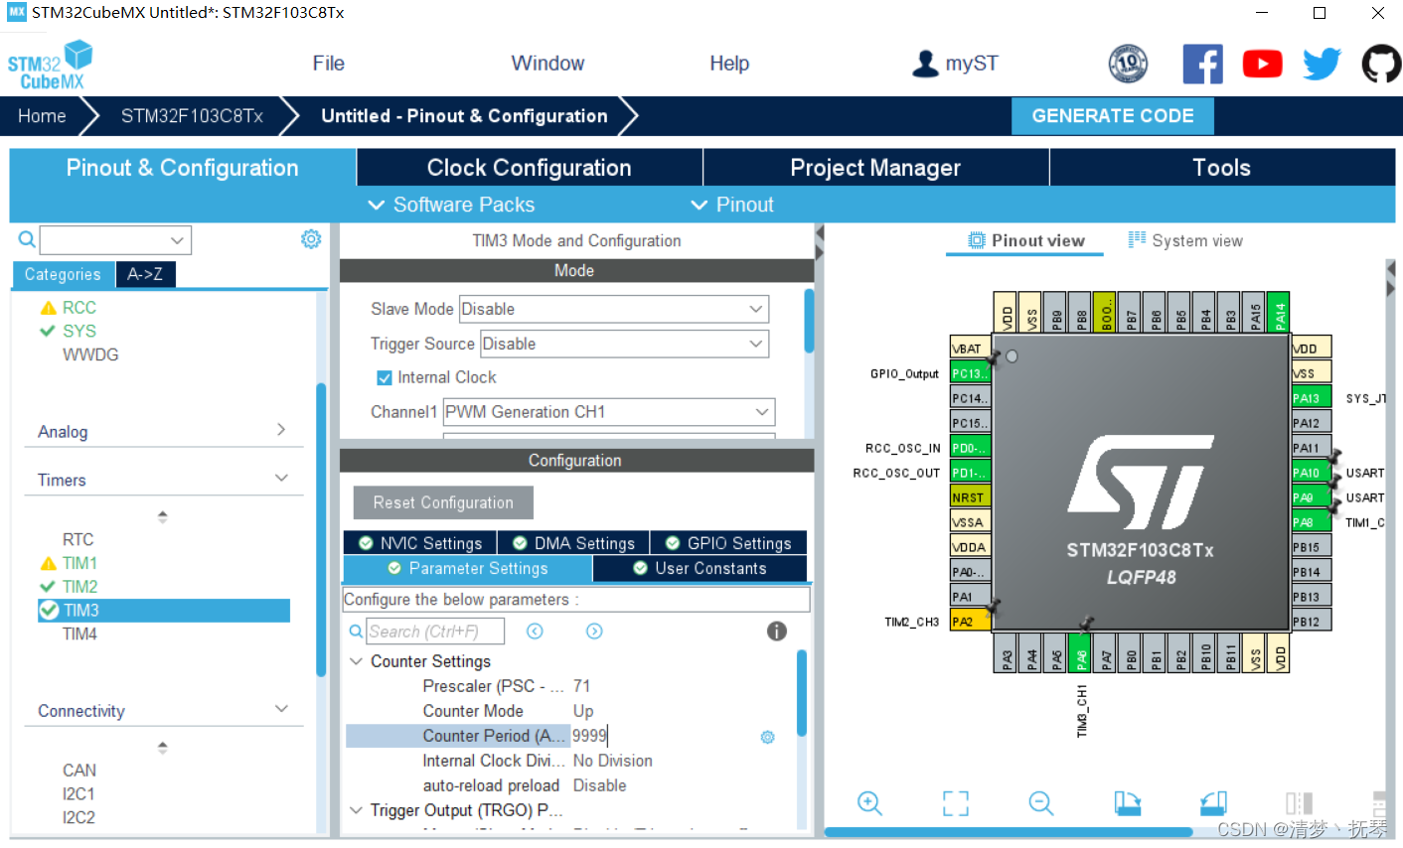
Task: Open the Channel1 PWM Generation dropdown
Action: 609,412
